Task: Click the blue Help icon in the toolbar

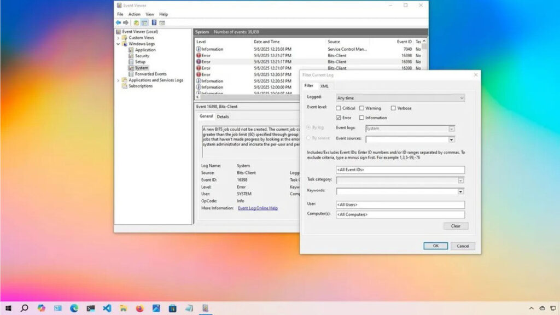Action: click(x=154, y=22)
